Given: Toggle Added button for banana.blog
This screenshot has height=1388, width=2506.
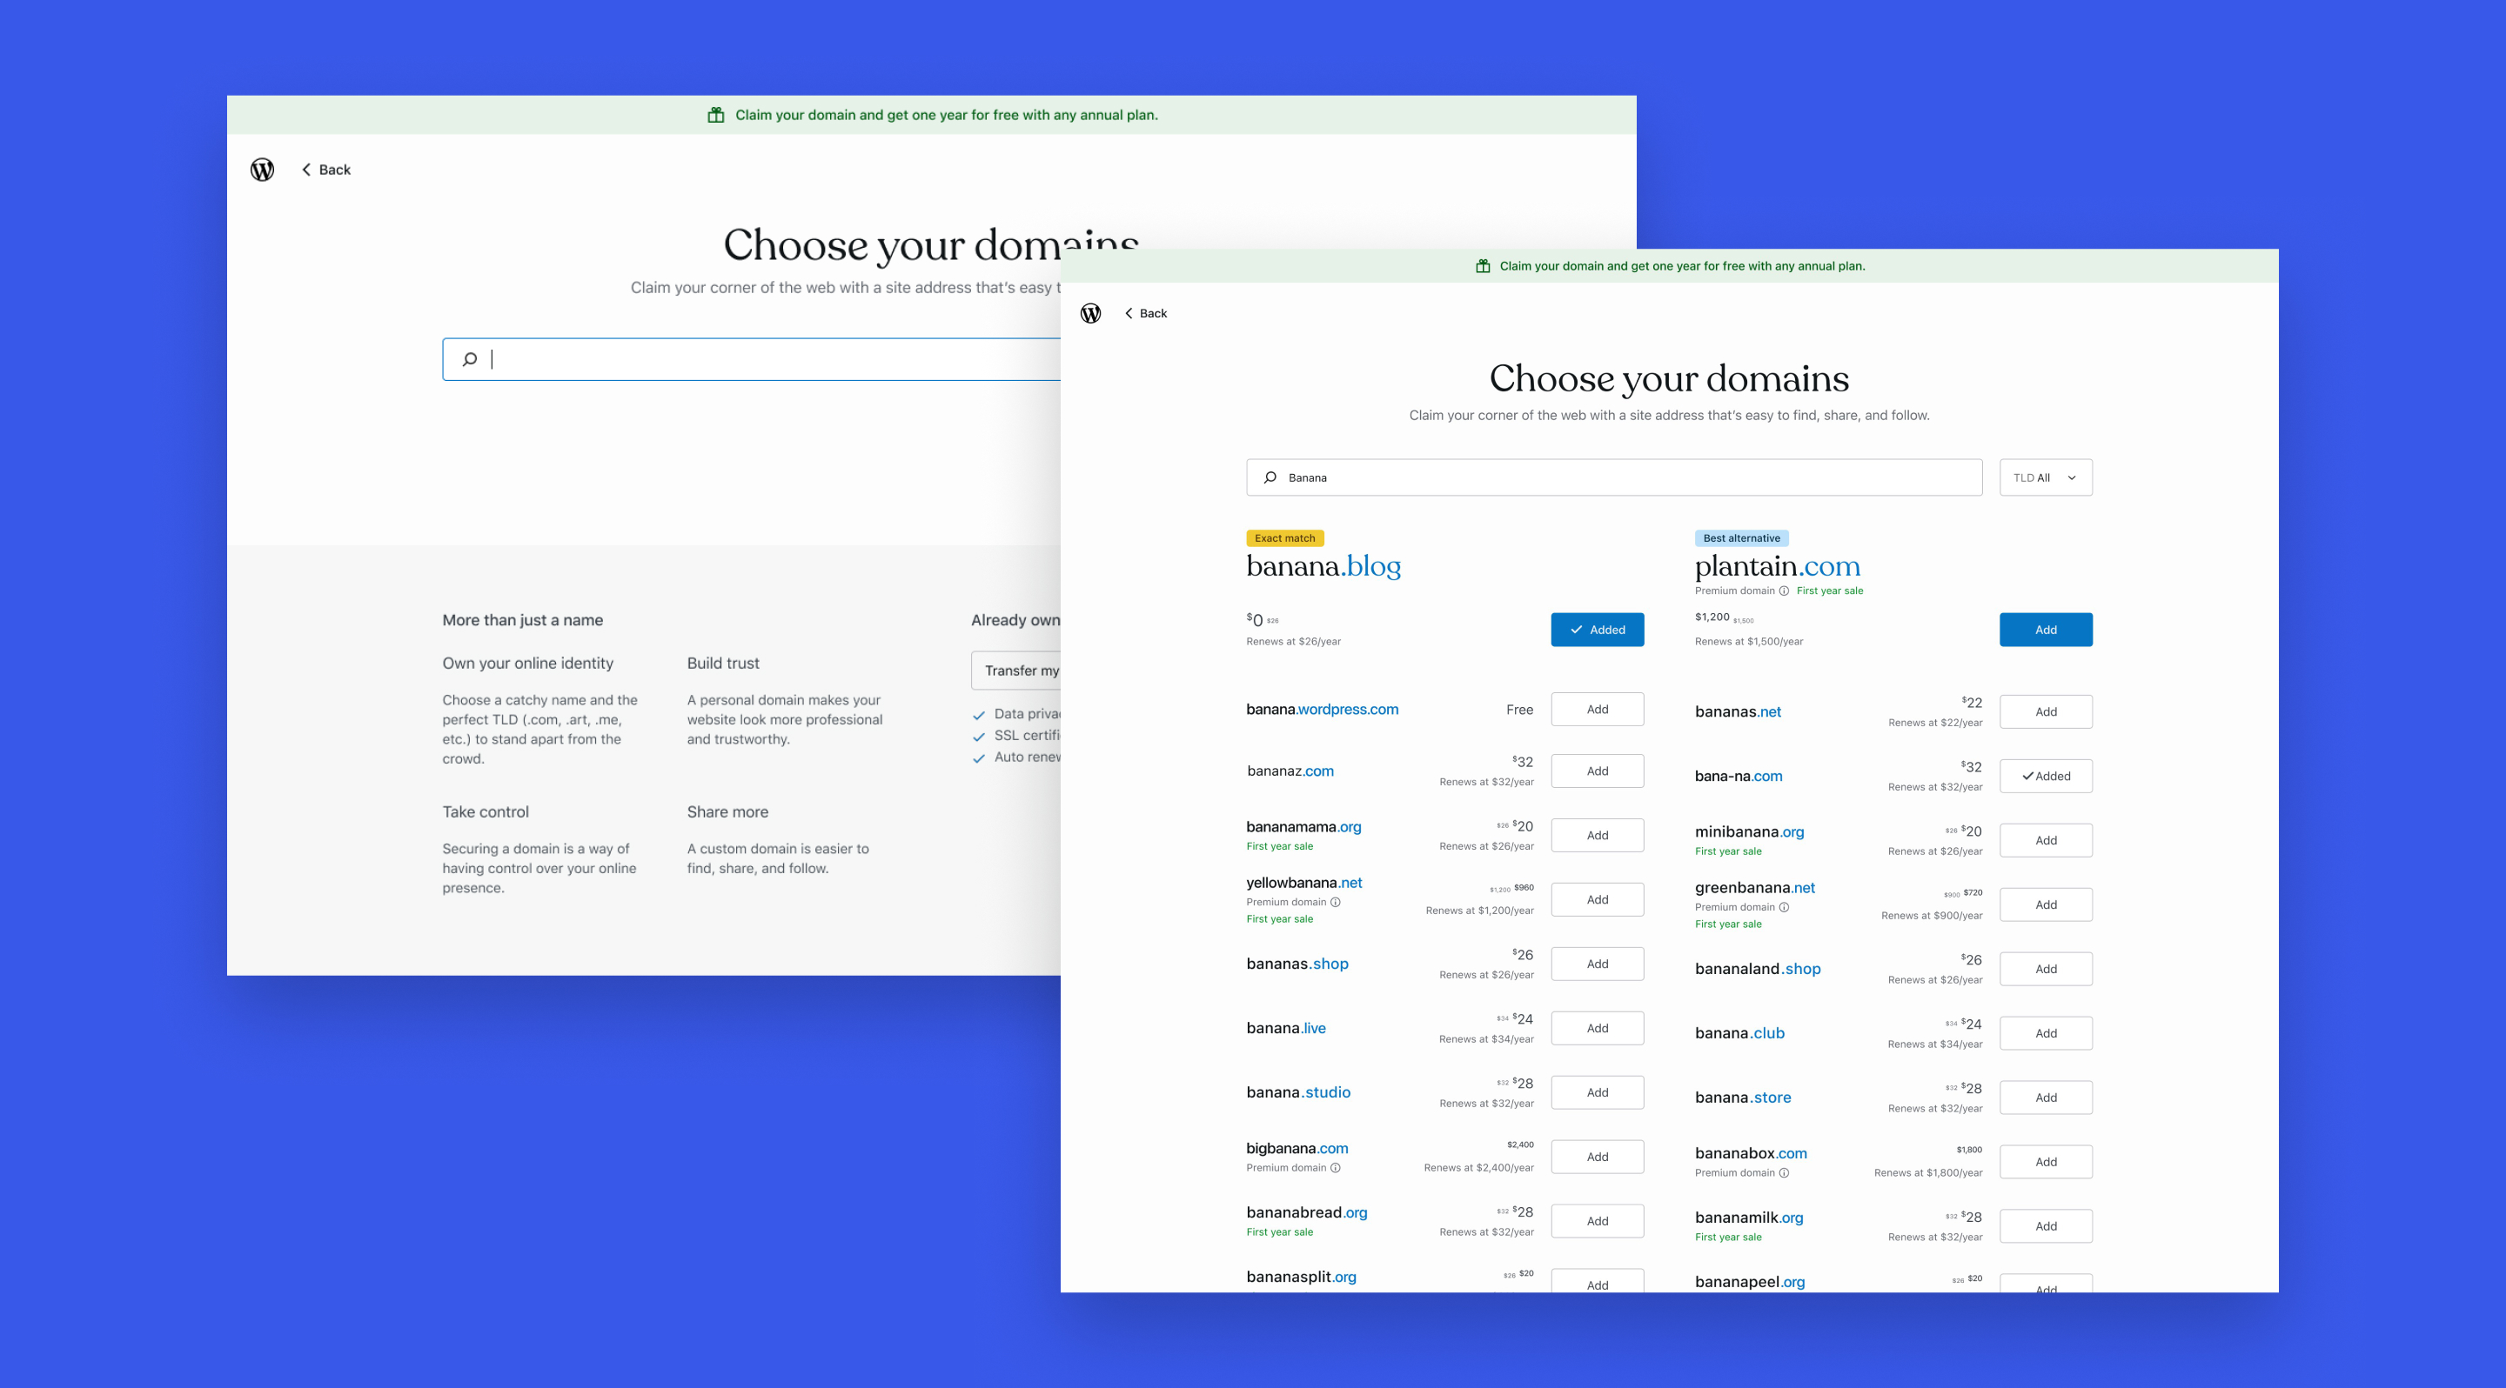Looking at the screenshot, I should pyautogui.click(x=1597, y=630).
